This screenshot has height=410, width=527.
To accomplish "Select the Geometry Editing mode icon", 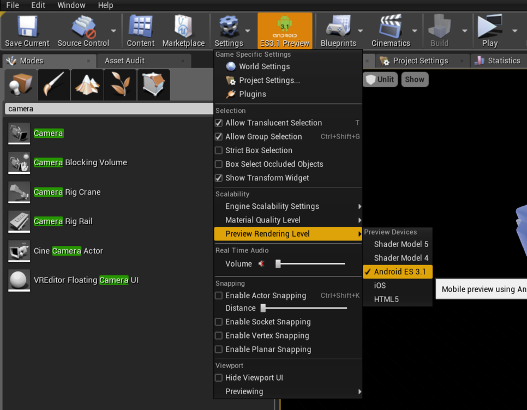I will (x=154, y=85).
